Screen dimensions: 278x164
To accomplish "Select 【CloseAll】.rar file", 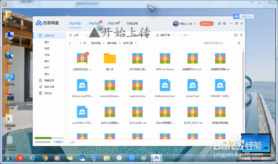I will (137, 112).
